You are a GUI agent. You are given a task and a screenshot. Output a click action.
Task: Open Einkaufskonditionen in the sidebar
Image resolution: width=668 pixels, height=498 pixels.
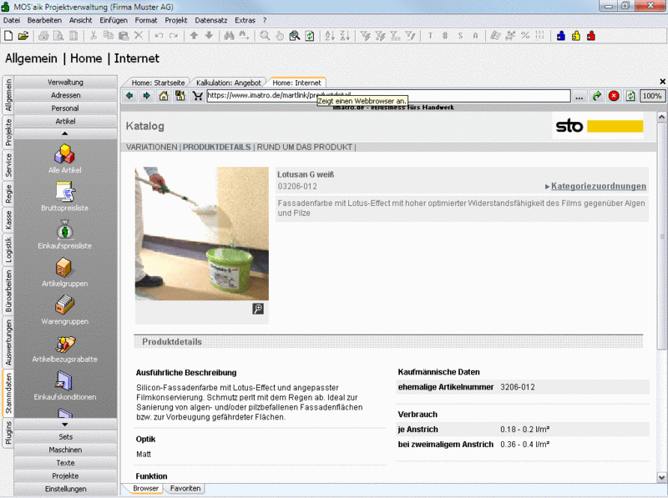tap(65, 385)
